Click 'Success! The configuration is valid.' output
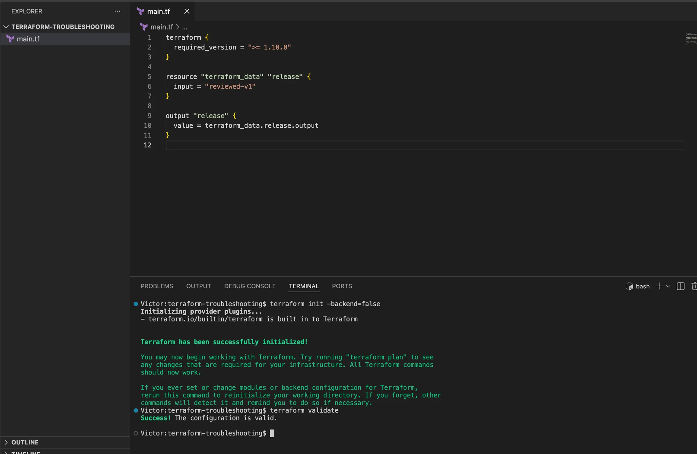Screen dimensions: 697x454 tap(209, 418)
